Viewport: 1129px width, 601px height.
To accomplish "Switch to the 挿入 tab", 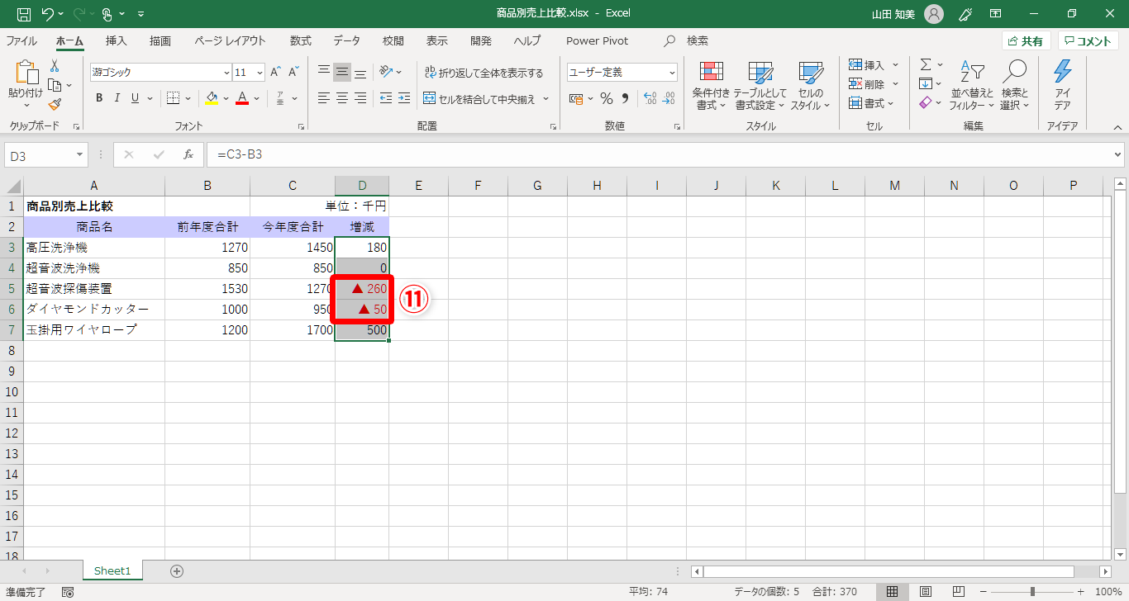I will tap(117, 40).
